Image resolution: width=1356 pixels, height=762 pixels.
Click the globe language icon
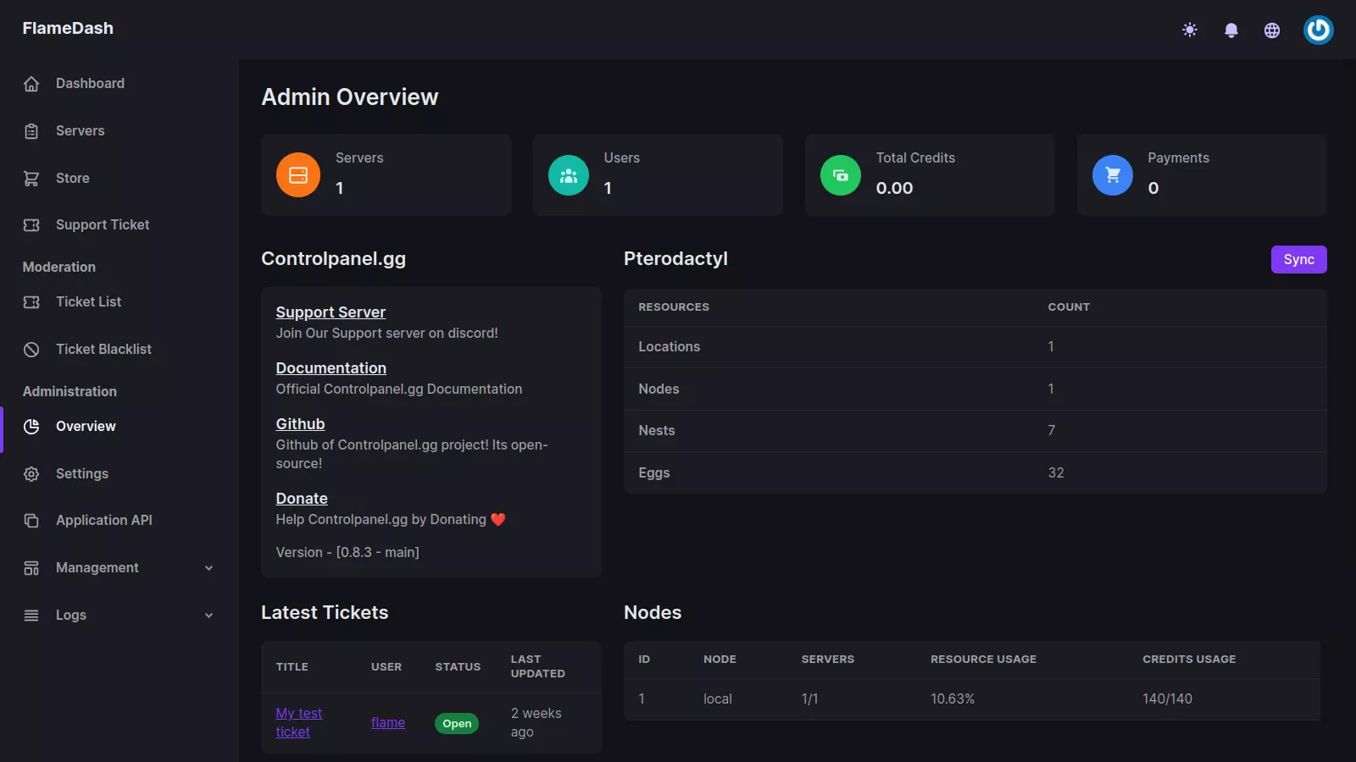click(1272, 30)
